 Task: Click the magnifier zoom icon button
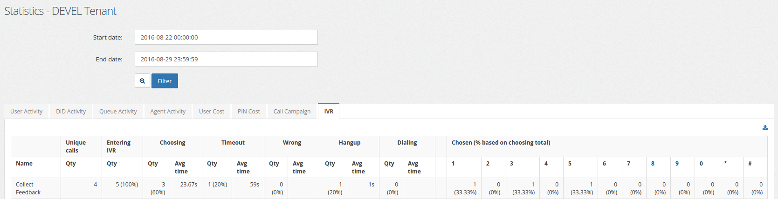(142, 81)
